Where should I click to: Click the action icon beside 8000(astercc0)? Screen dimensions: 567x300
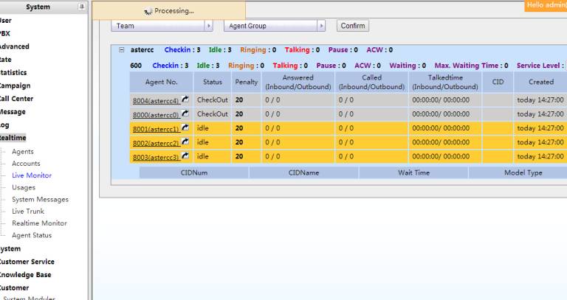point(185,114)
